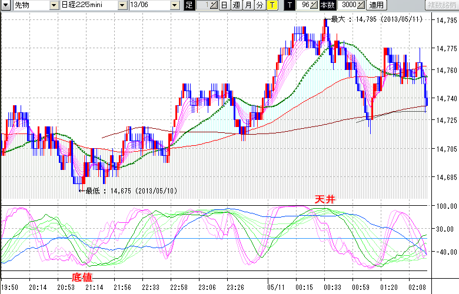The image size is (459, 294).
Task: Select the 日 (daily) timeframe button
Action: [224, 5]
